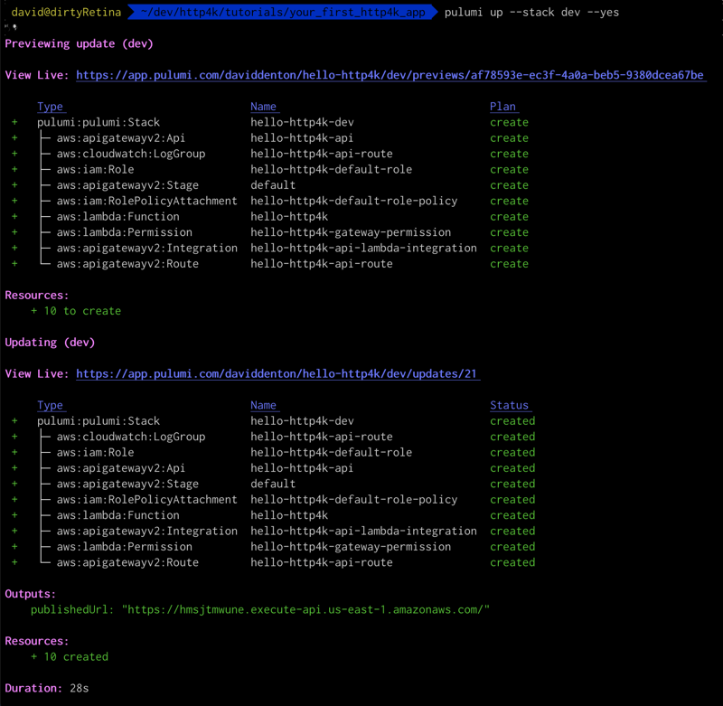This screenshot has height=706, width=723.
Task: Click the '+ 10 to create' summary
Action: click(x=76, y=311)
